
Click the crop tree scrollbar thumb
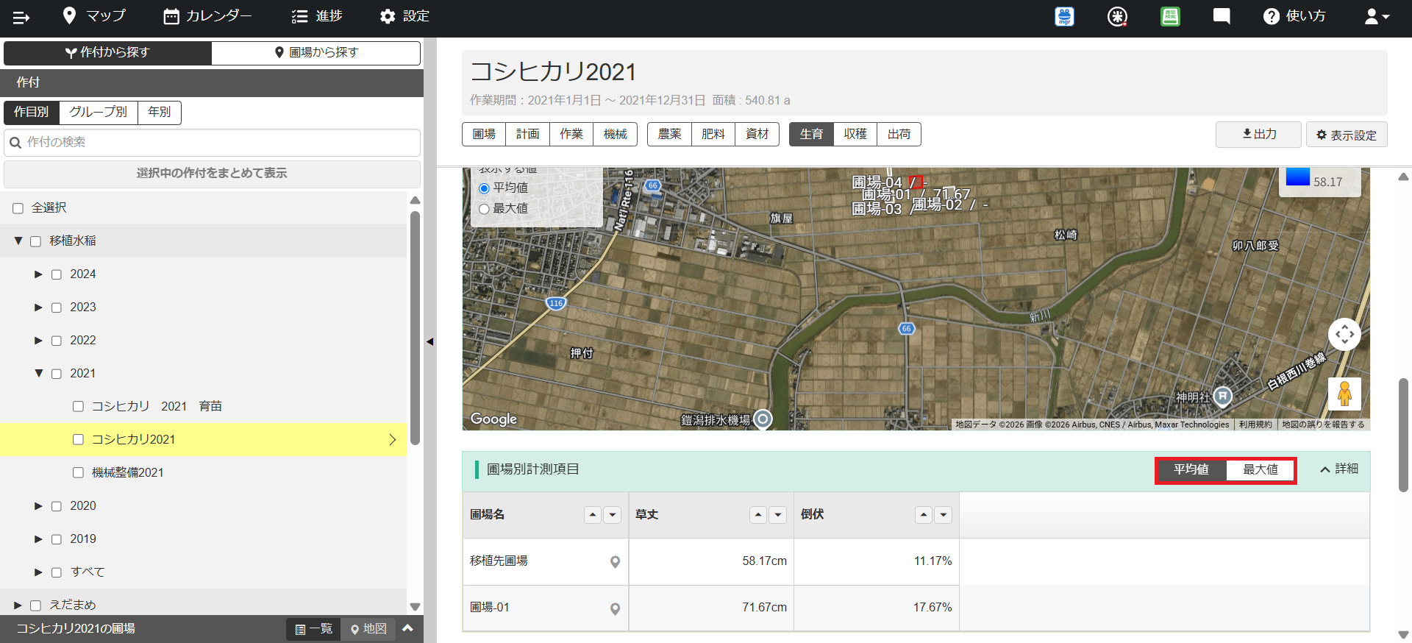pos(415,327)
